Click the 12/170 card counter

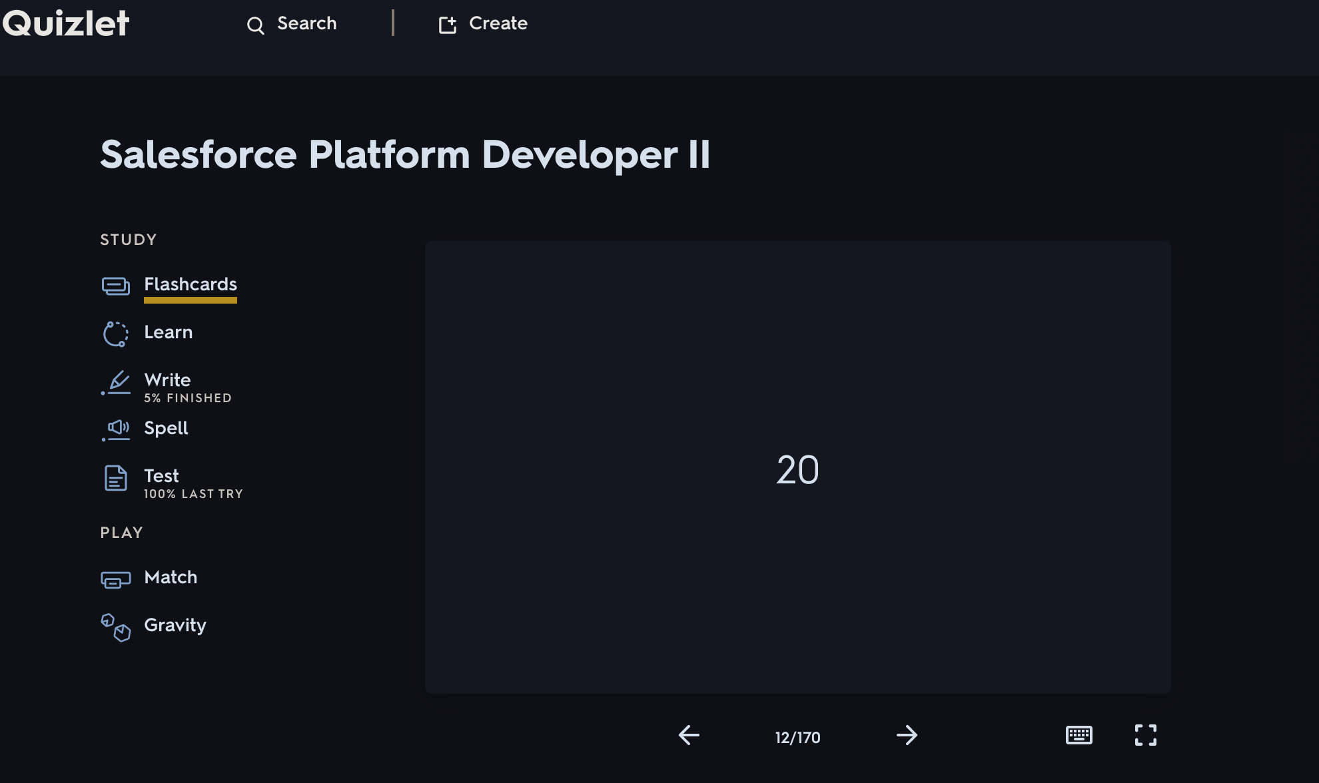pos(798,738)
